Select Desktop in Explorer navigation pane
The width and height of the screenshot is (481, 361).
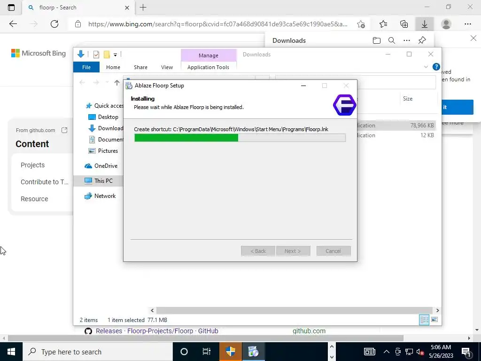pos(103,117)
